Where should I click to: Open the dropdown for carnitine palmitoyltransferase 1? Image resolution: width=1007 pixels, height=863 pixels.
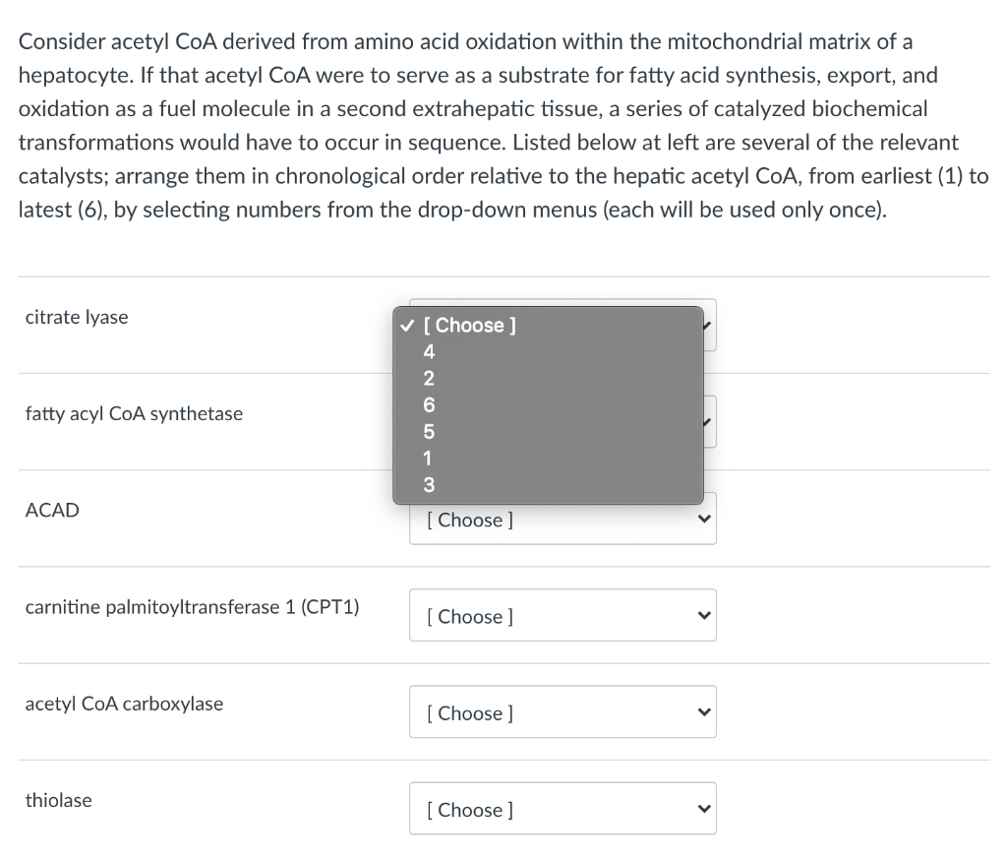click(563, 616)
